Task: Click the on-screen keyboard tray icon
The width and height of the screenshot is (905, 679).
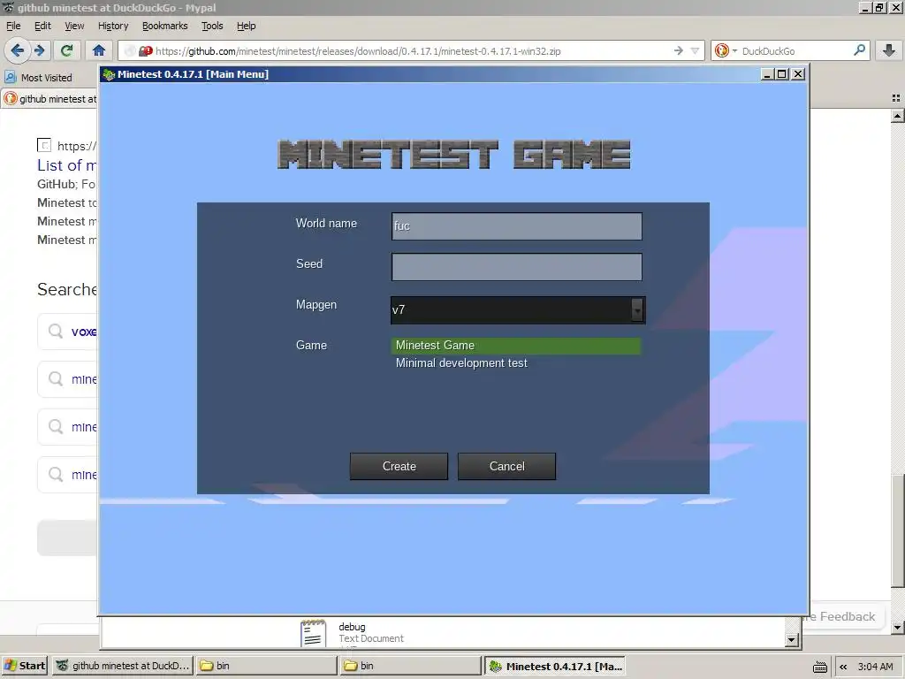Action: tap(819, 667)
